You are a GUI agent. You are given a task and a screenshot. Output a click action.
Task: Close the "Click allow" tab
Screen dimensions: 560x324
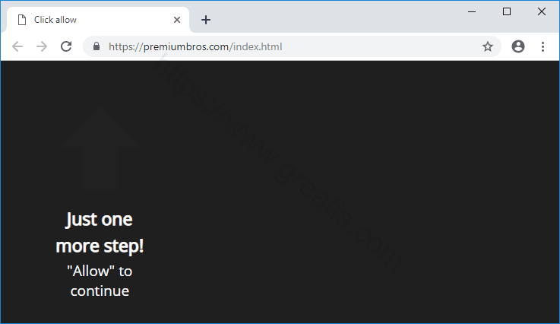pos(177,20)
